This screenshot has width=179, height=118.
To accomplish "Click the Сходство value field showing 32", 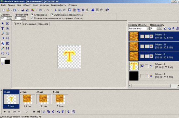I will point(4,18).
